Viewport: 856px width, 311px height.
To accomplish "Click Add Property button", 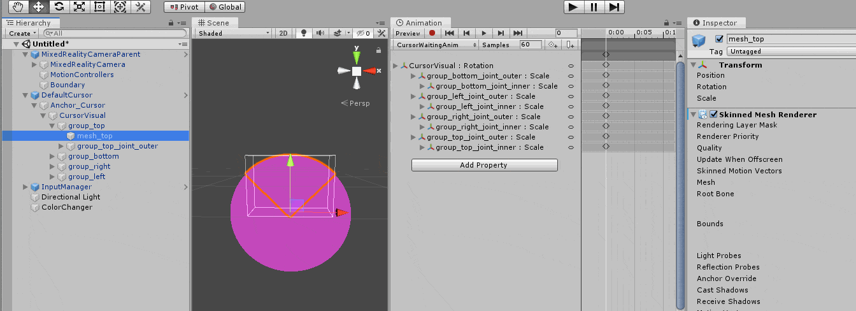I will 485,165.
